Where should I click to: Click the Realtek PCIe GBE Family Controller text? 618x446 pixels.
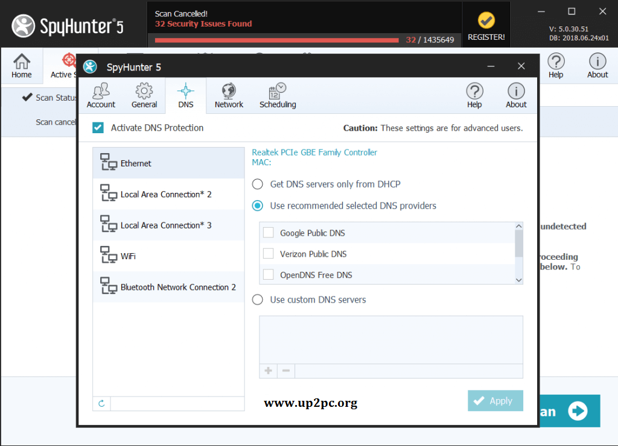tap(314, 152)
